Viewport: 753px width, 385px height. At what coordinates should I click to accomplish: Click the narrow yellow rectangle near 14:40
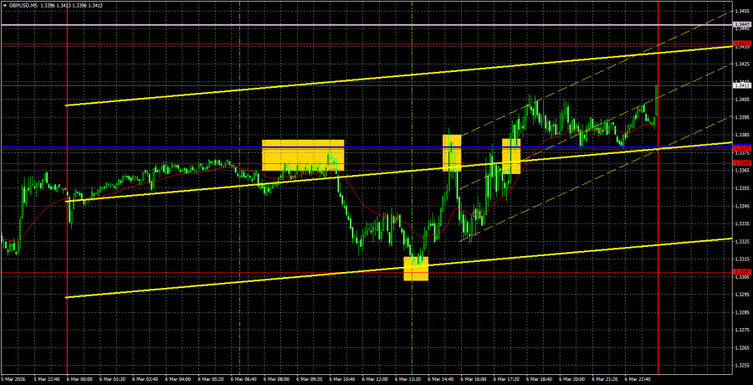(x=452, y=152)
